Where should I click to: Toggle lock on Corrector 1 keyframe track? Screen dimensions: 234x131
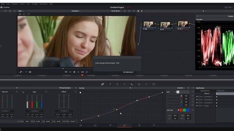pos(199,97)
